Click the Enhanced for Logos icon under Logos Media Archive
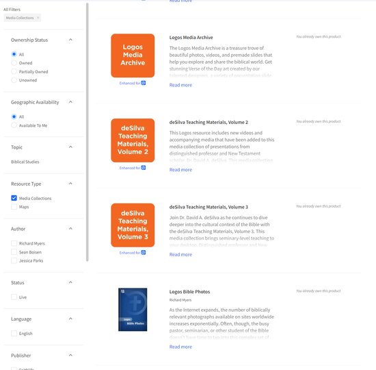The width and height of the screenshot is (376, 370). [x=144, y=83]
